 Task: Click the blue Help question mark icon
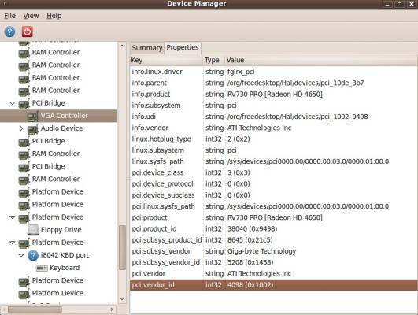[9, 31]
